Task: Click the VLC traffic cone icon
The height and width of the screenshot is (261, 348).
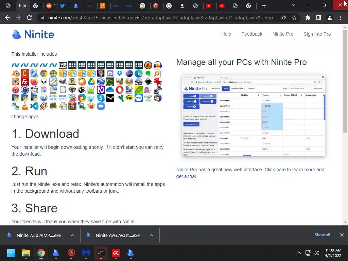Action: pos(25,106)
